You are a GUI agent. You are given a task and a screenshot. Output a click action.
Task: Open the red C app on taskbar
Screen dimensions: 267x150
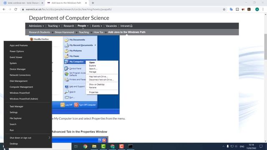(x=121, y=146)
